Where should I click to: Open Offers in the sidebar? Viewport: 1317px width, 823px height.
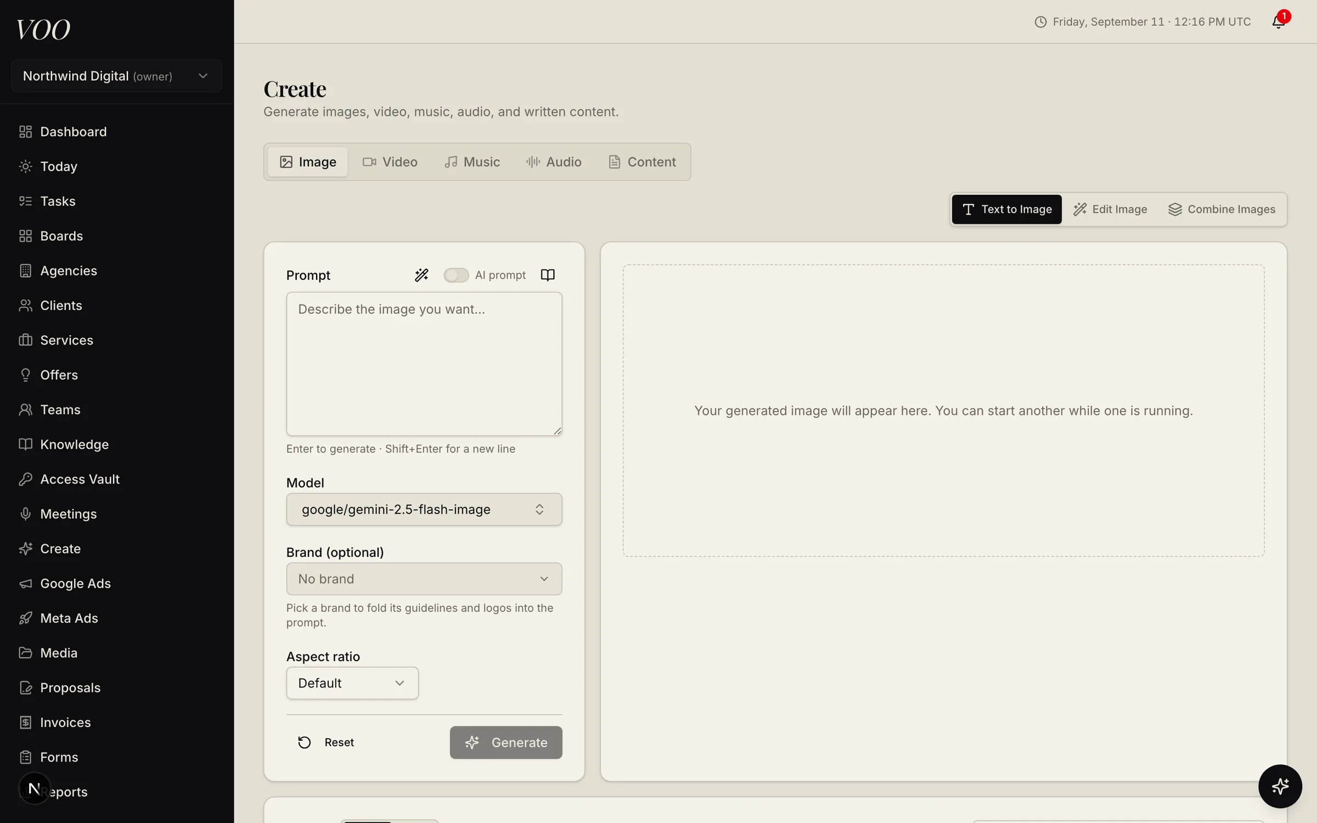point(117,375)
